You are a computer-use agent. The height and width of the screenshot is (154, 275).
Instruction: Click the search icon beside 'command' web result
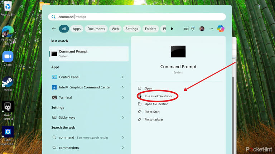click(x=54, y=137)
